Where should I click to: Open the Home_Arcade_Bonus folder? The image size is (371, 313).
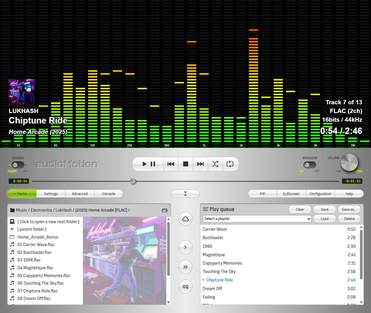pos(38,237)
